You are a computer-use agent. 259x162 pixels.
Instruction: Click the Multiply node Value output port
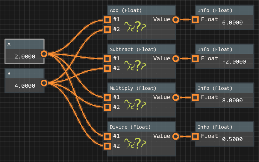176,98
